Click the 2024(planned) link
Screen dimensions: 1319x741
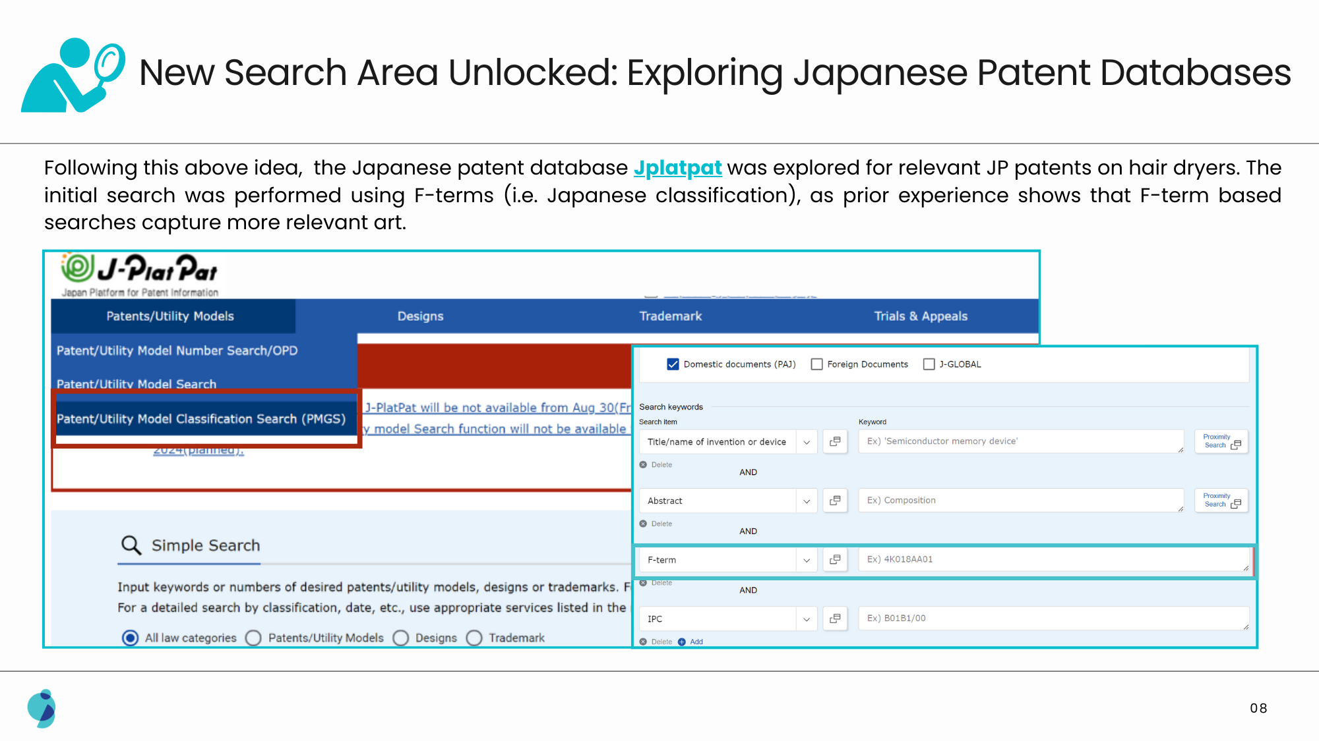point(199,451)
